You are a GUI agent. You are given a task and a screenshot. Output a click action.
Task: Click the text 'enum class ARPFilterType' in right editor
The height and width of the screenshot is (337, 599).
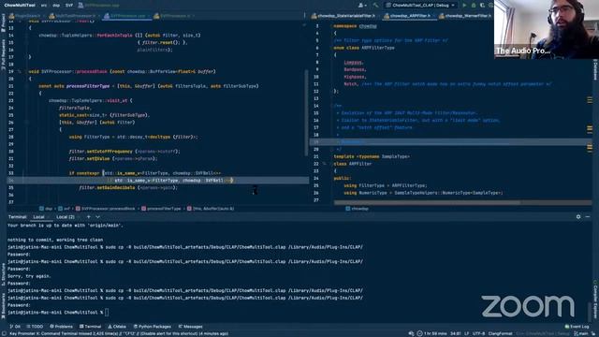tap(364, 48)
